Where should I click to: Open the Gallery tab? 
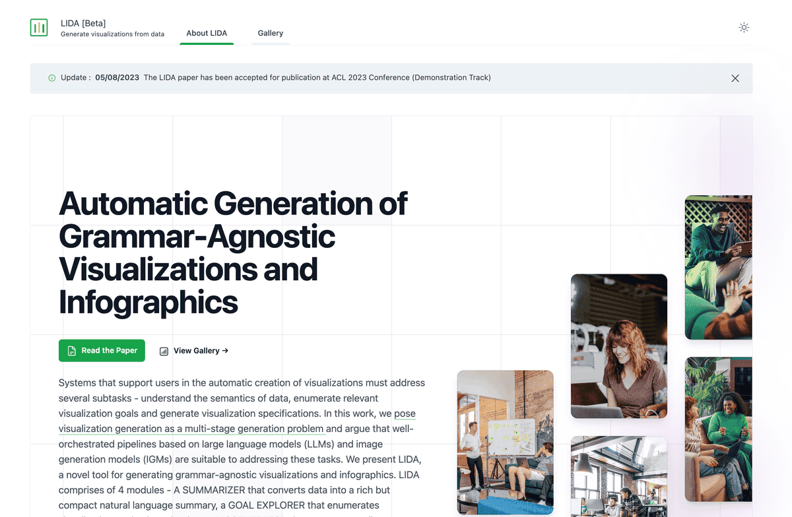pos(271,33)
